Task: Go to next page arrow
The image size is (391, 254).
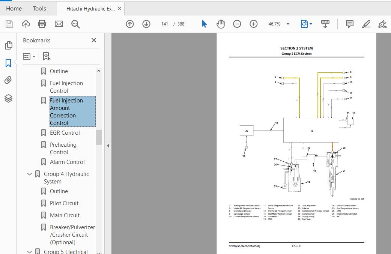Action: [146, 24]
